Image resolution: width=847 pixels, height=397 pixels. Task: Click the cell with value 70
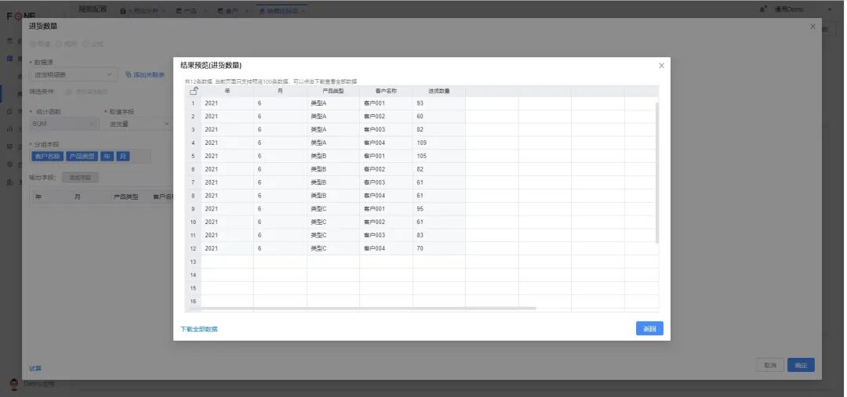pyautogui.click(x=439, y=248)
